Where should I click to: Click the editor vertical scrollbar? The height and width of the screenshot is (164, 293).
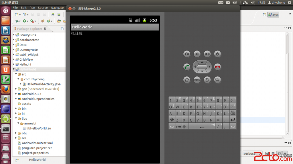(x=287, y=84)
